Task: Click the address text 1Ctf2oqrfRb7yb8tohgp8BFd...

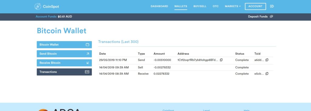Action: click(x=198, y=60)
